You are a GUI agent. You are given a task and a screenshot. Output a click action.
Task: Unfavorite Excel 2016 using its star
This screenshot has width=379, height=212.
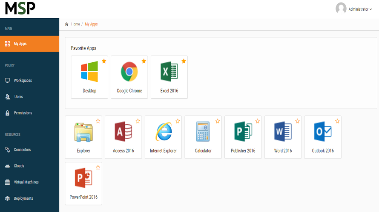tap(184, 61)
